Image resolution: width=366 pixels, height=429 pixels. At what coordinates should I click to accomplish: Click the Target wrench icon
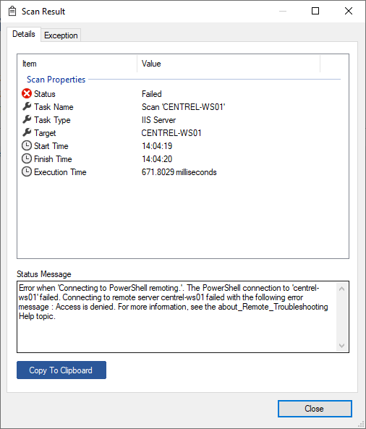point(27,132)
